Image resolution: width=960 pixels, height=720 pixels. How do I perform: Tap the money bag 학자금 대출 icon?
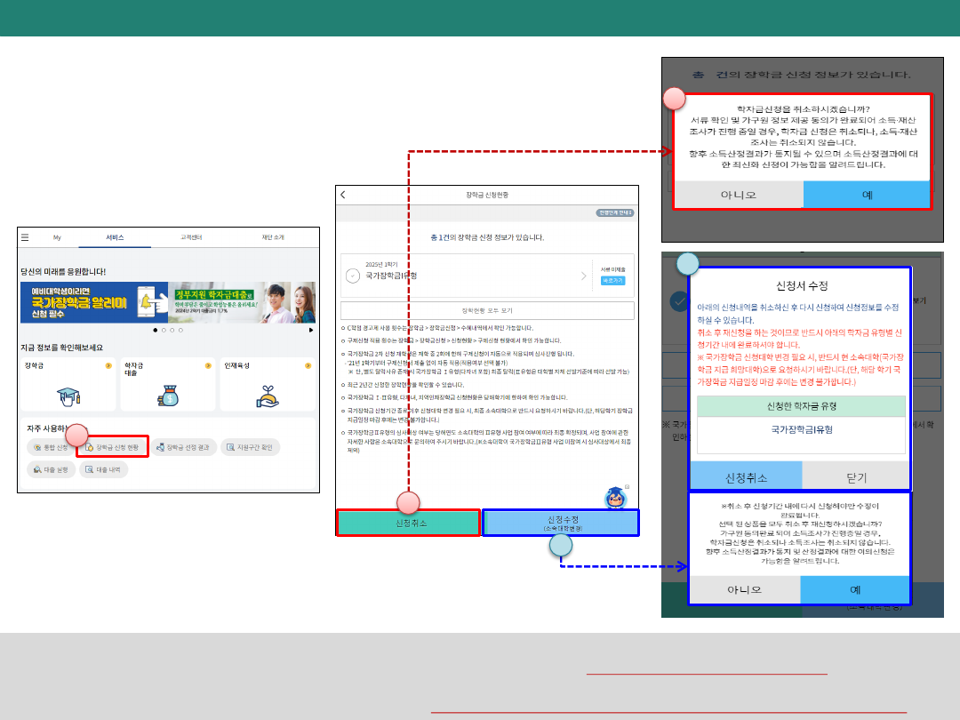(167, 396)
